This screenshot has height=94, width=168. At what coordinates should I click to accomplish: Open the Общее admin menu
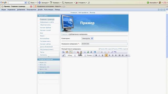pyautogui.click(x=3, y=10)
